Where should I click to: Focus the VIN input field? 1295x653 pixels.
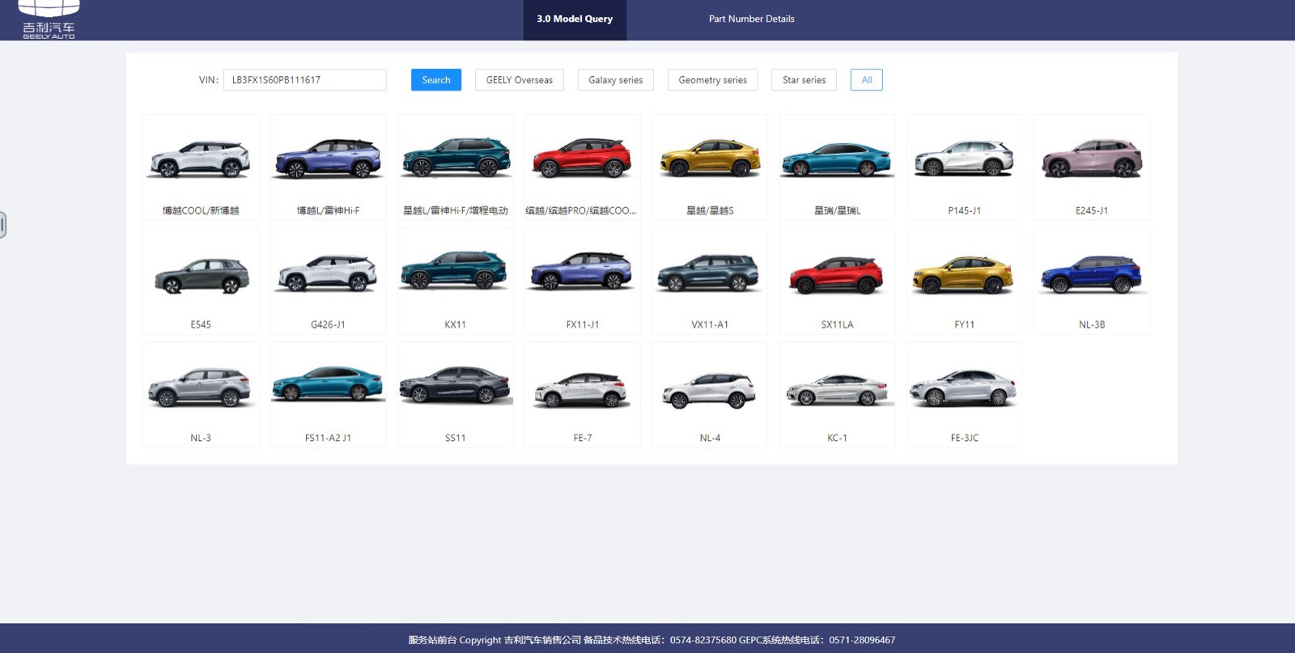(305, 80)
